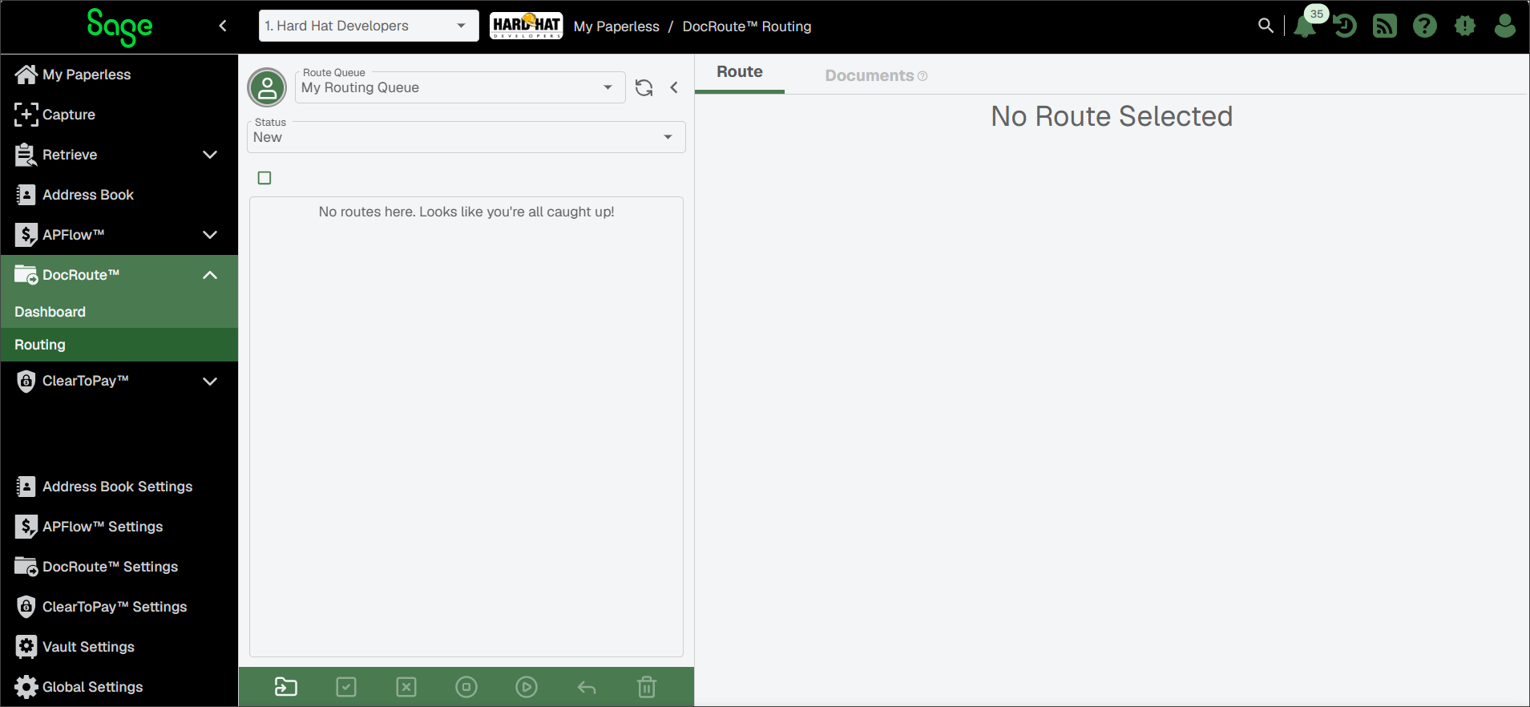Image resolution: width=1530 pixels, height=707 pixels.
Task: Click the alert badge with exclamation mark
Action: pyautogui.click(x=1465, y=26)
